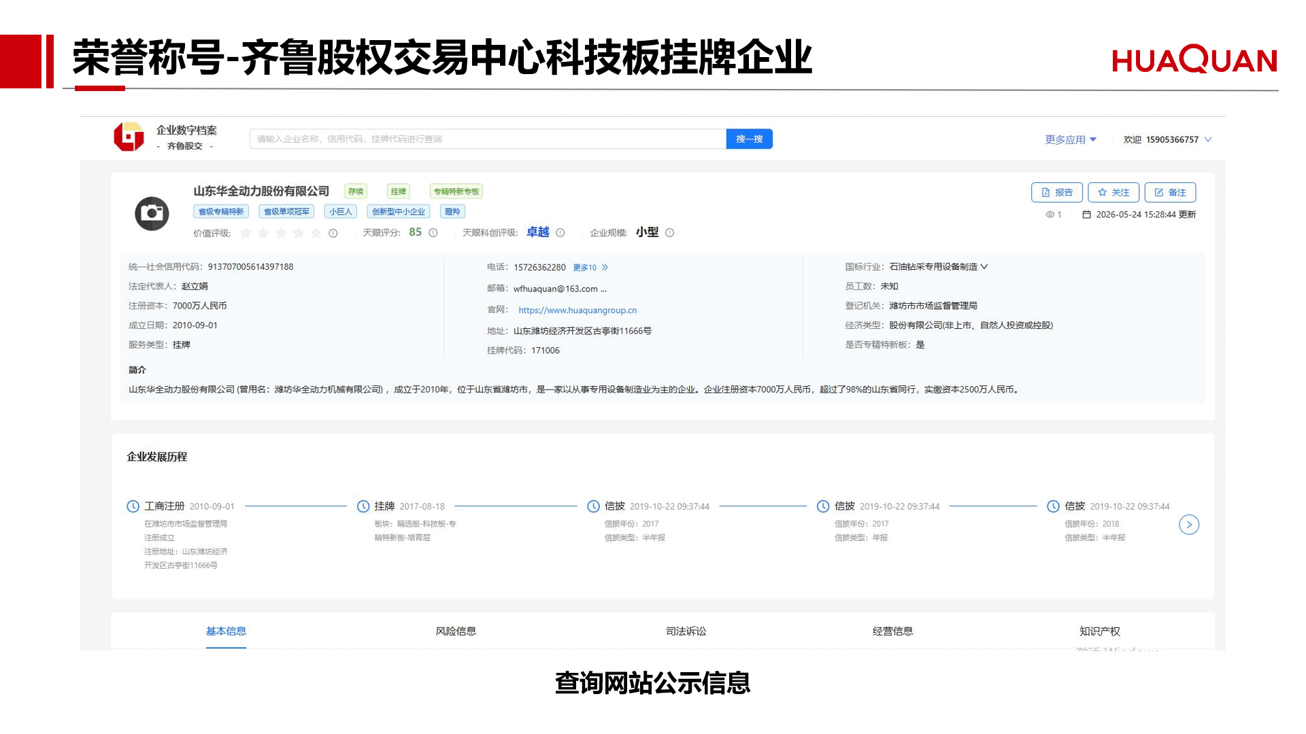Click the 瞪羚 label
Viewport: 1306px width, 734px height.
452,211
